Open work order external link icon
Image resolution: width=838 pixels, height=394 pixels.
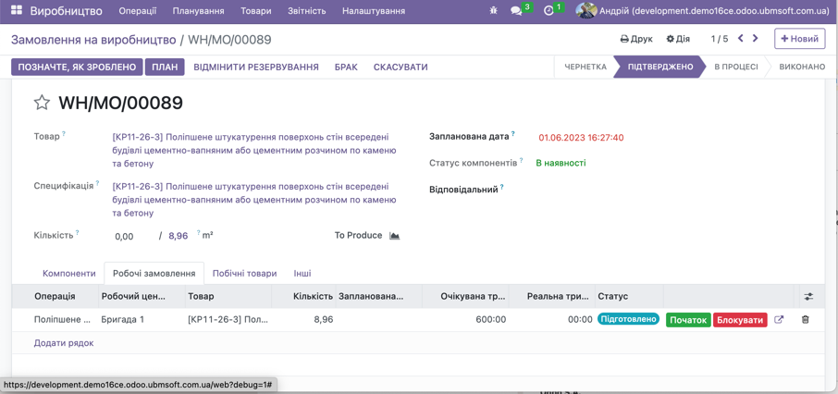pyautogui.click(x=779, y=320)
